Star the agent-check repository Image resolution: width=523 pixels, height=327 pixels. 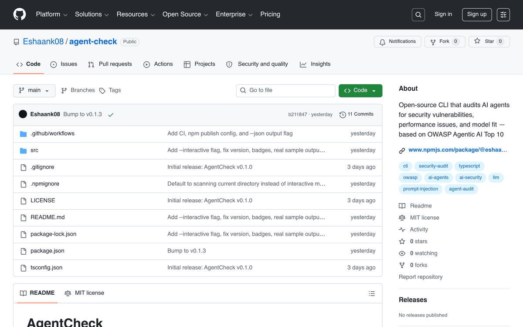489,41
